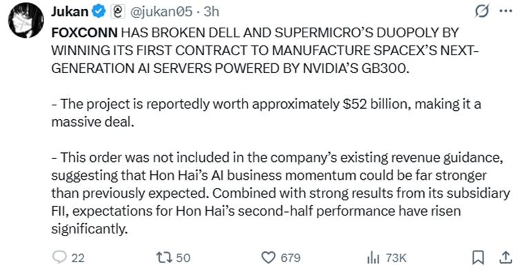
Task: Click the 22 replies count
Action: tap(78, 258)
